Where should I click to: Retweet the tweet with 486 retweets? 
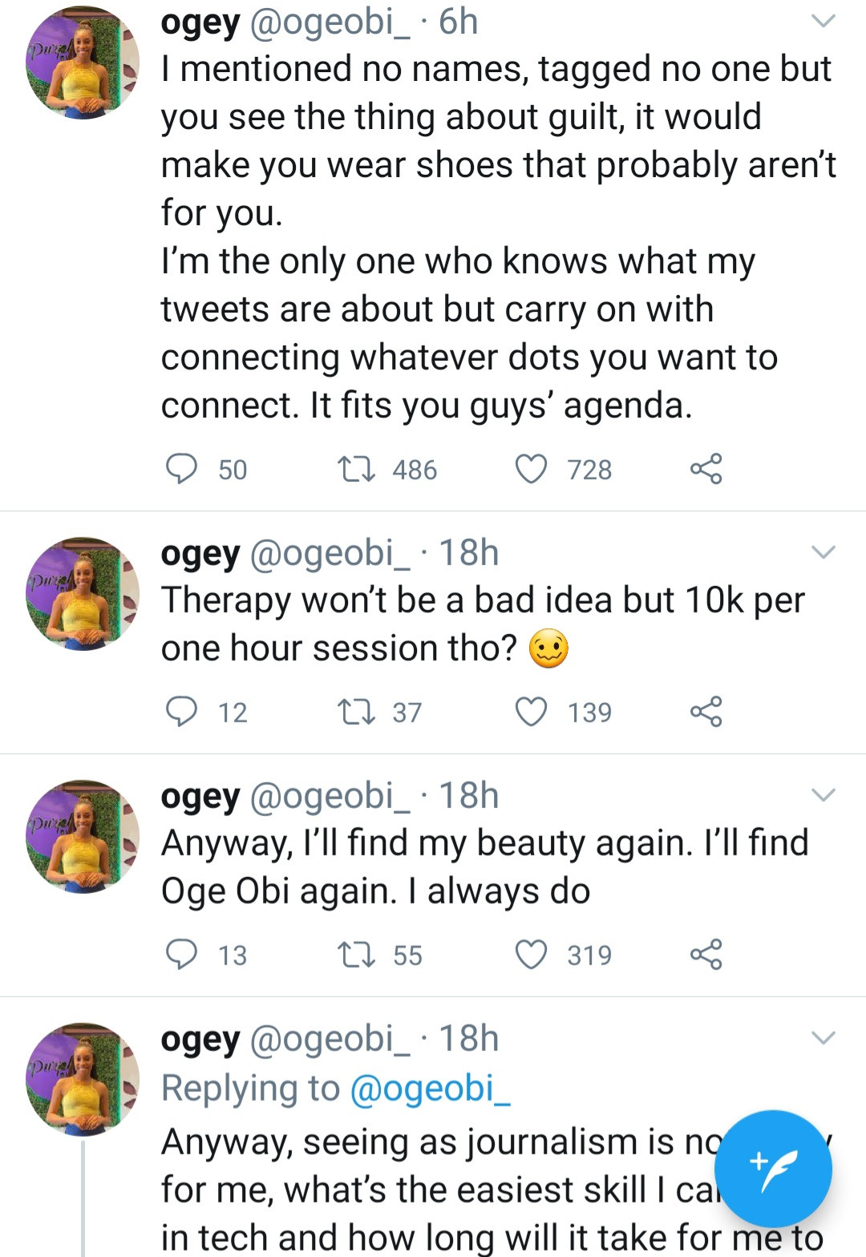(x=356, y=469)
